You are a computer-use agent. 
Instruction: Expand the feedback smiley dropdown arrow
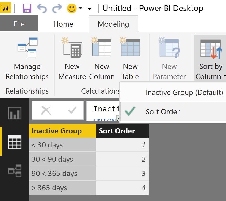[81, 8]
